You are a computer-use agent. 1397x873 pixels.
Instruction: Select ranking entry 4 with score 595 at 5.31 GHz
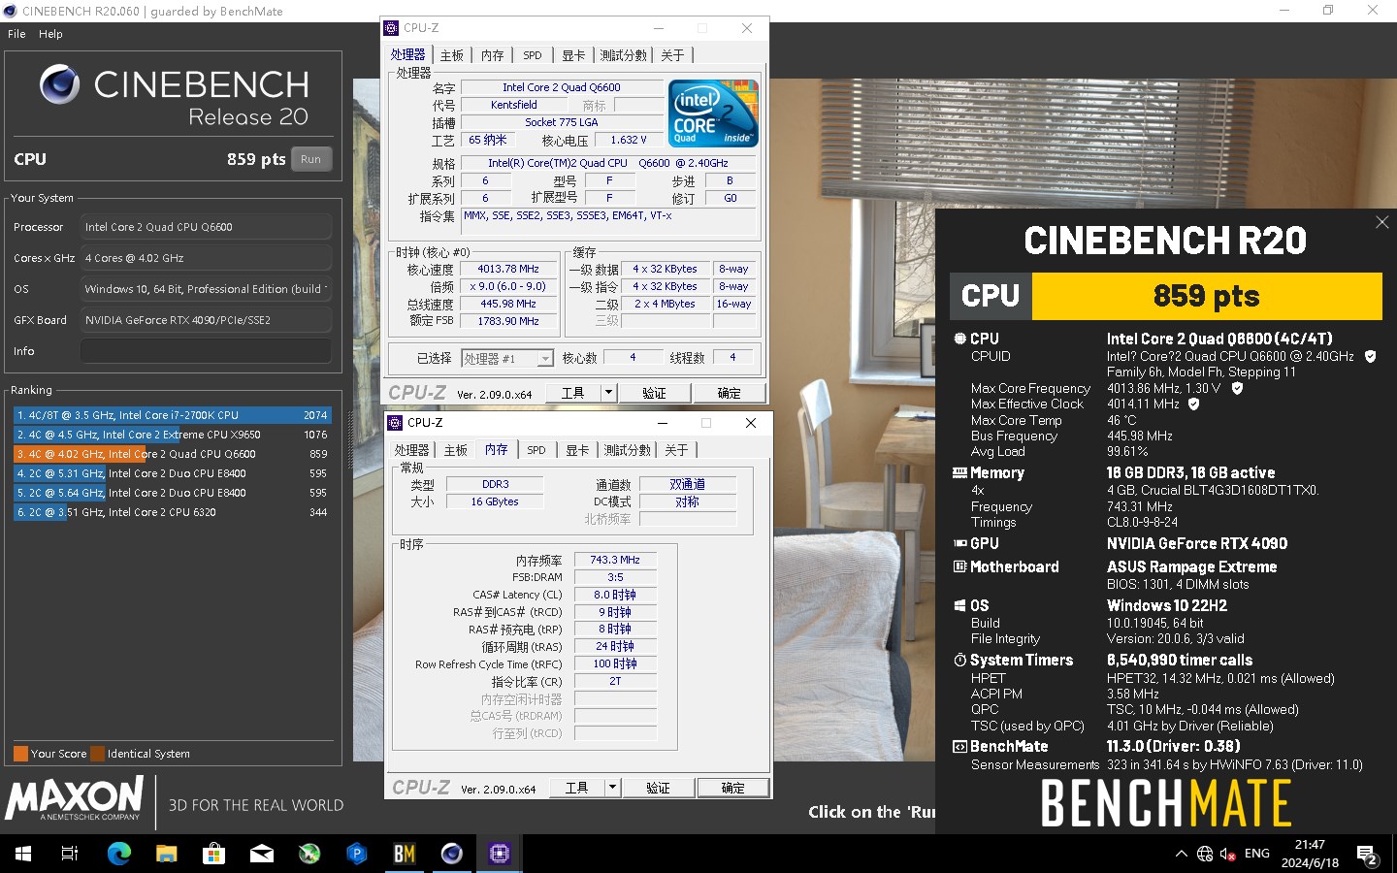[x=173, y=473]
